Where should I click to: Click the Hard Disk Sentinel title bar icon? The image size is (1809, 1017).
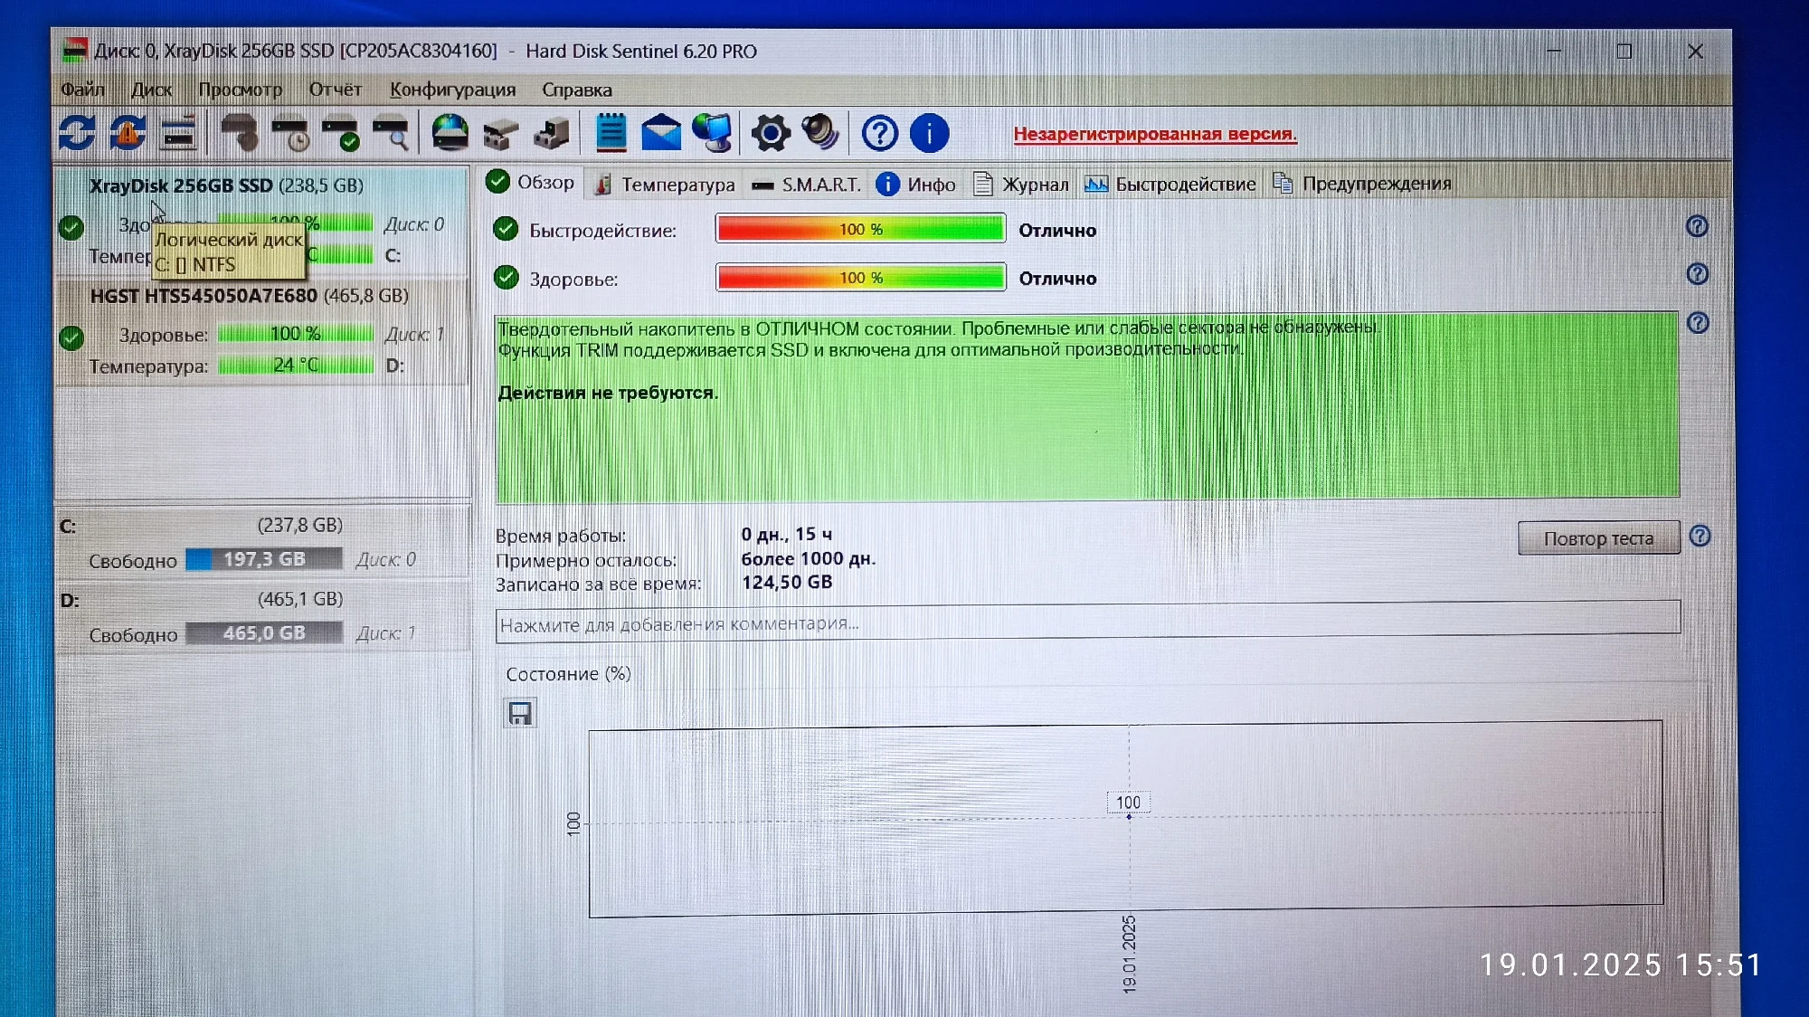coord(75,50)
